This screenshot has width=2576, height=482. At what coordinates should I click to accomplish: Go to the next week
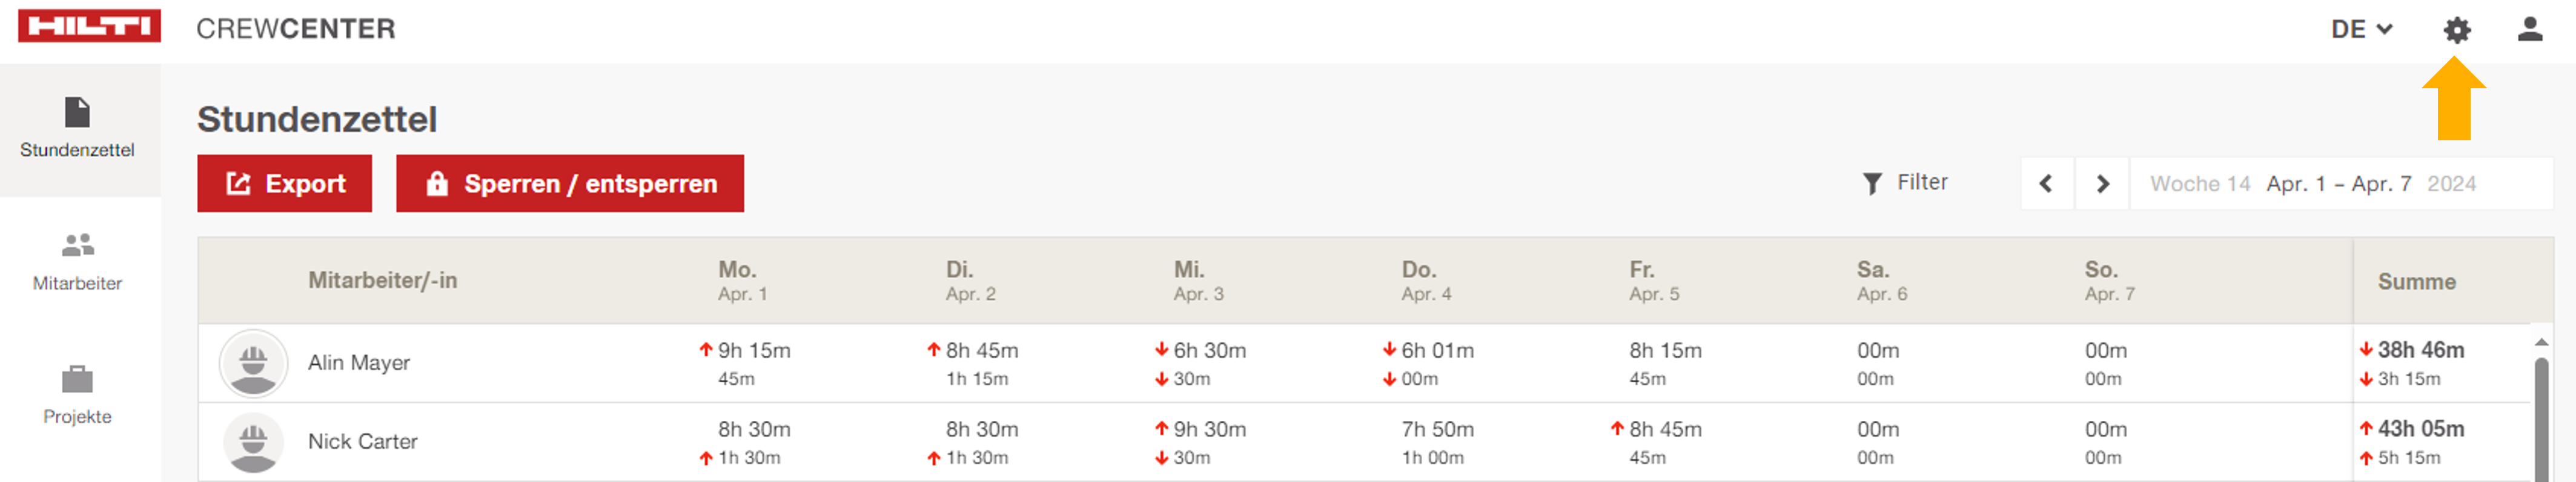pos(2102,184)
